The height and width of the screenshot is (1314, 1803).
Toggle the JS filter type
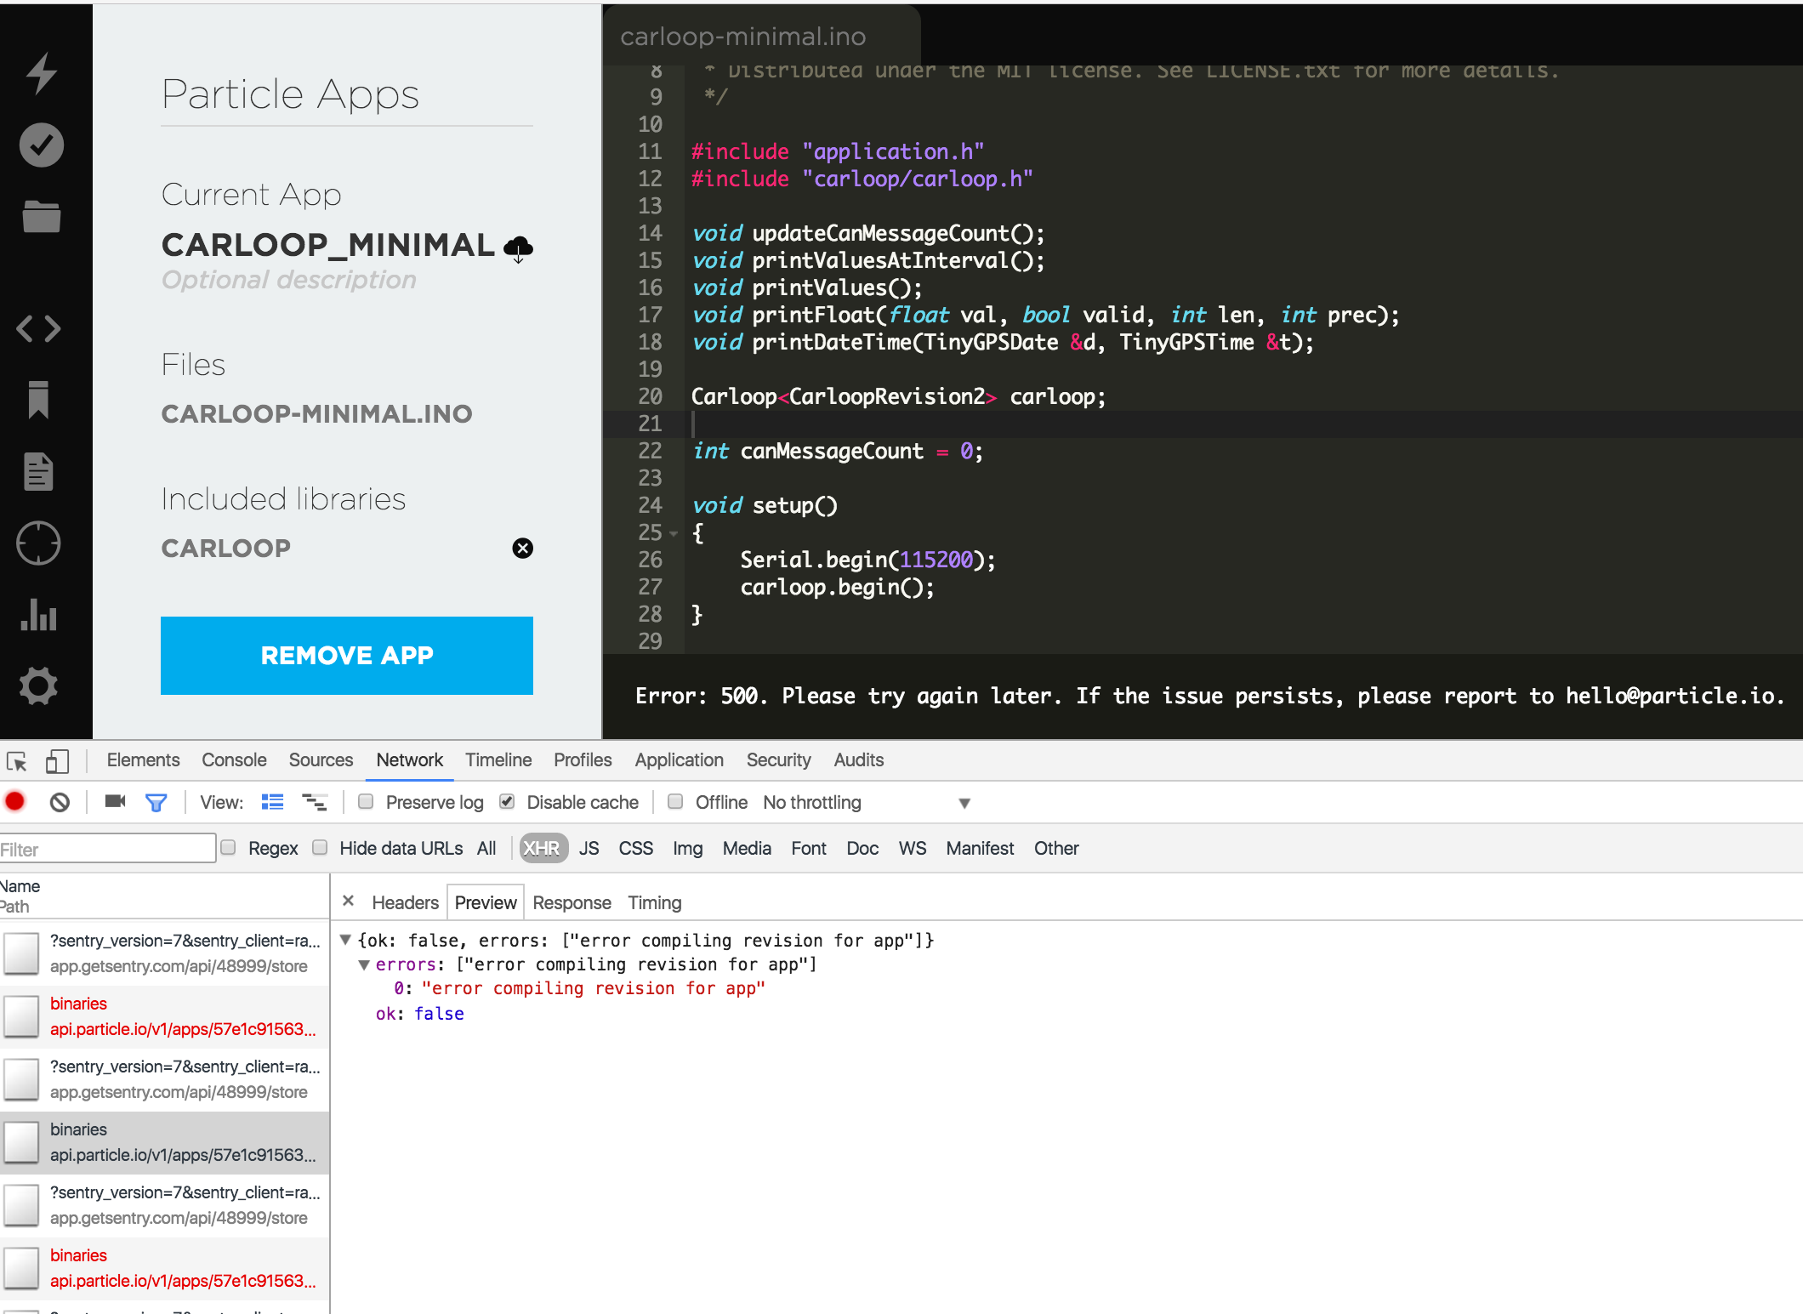(589, 848)
